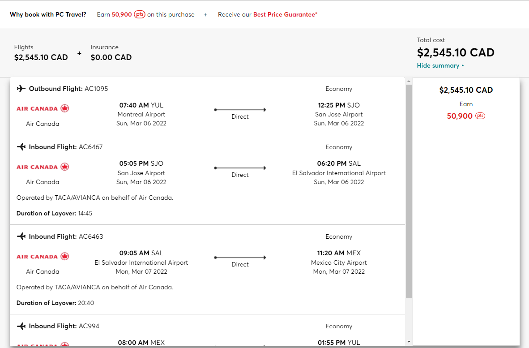Collapse the summary via Hide summary

438,65
